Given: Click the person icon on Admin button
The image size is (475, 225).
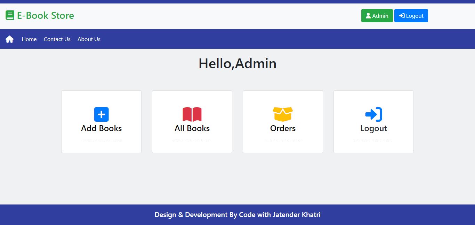Looking at the screenshot, I should pos(368,15).
